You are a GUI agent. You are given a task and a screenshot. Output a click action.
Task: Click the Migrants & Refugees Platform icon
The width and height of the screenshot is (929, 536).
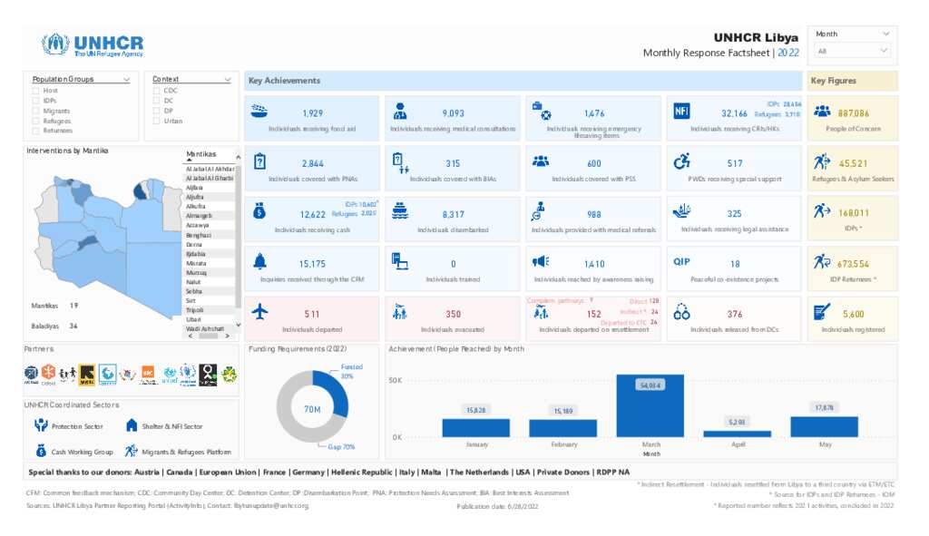click(131, 451)
